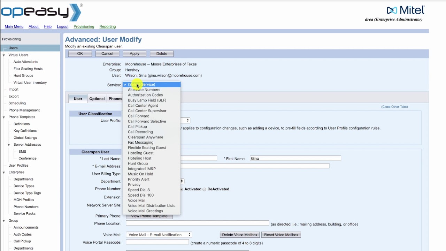Choose Priority Alert service
446x251 pixels.
152,179
